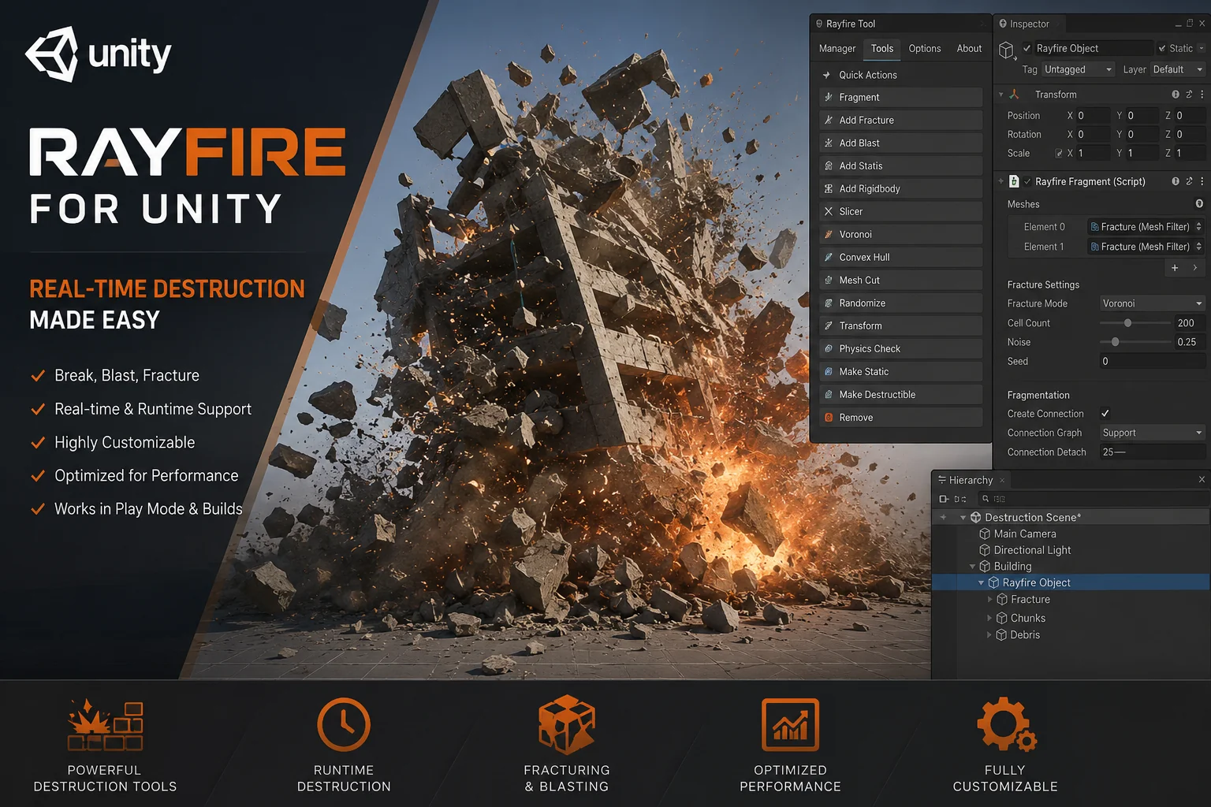Click the Element 0 Fracture mesh field

pos(1146,226)
